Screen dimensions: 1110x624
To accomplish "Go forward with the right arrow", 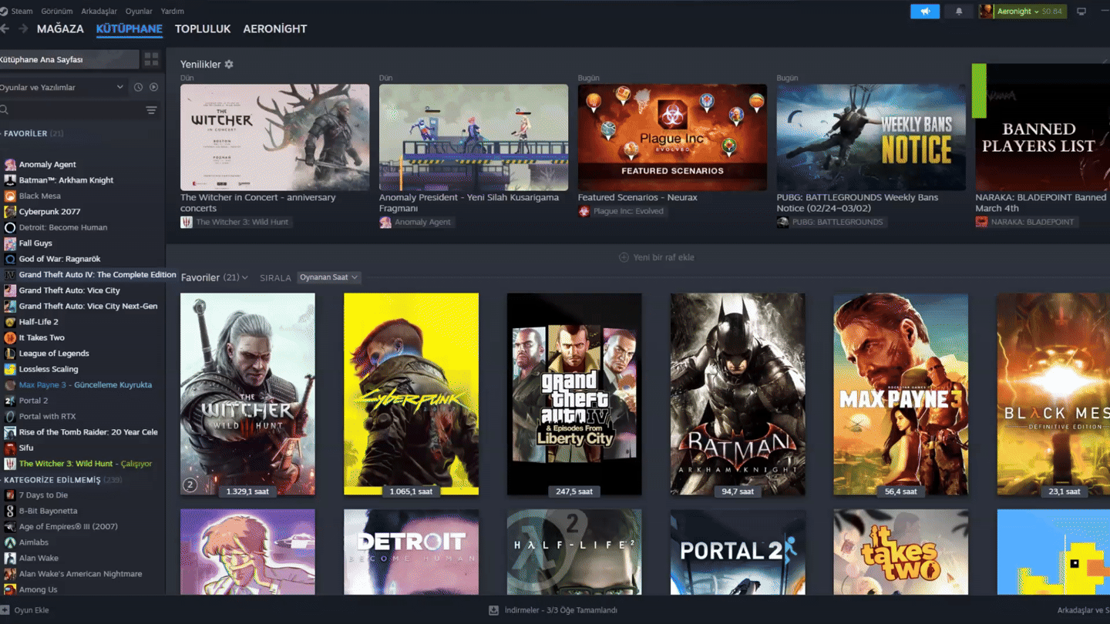I will [23, 29].
